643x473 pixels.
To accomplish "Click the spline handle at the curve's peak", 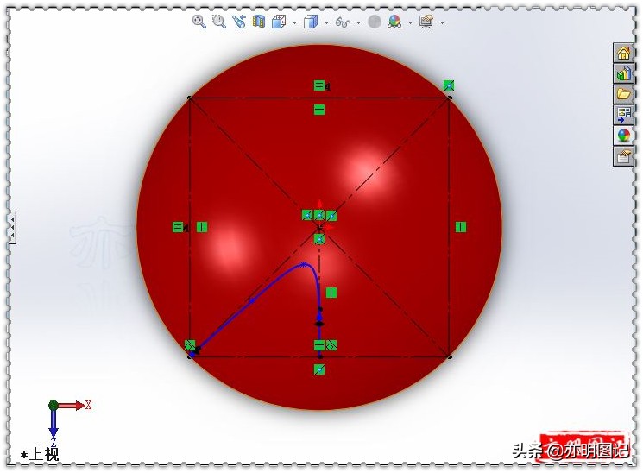I will [x=303, y=265].
